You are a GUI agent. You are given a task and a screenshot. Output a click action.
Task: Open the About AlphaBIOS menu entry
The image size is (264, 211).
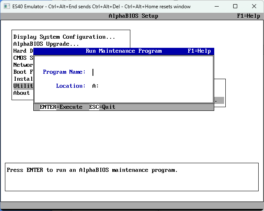click(x=21, y=93)
